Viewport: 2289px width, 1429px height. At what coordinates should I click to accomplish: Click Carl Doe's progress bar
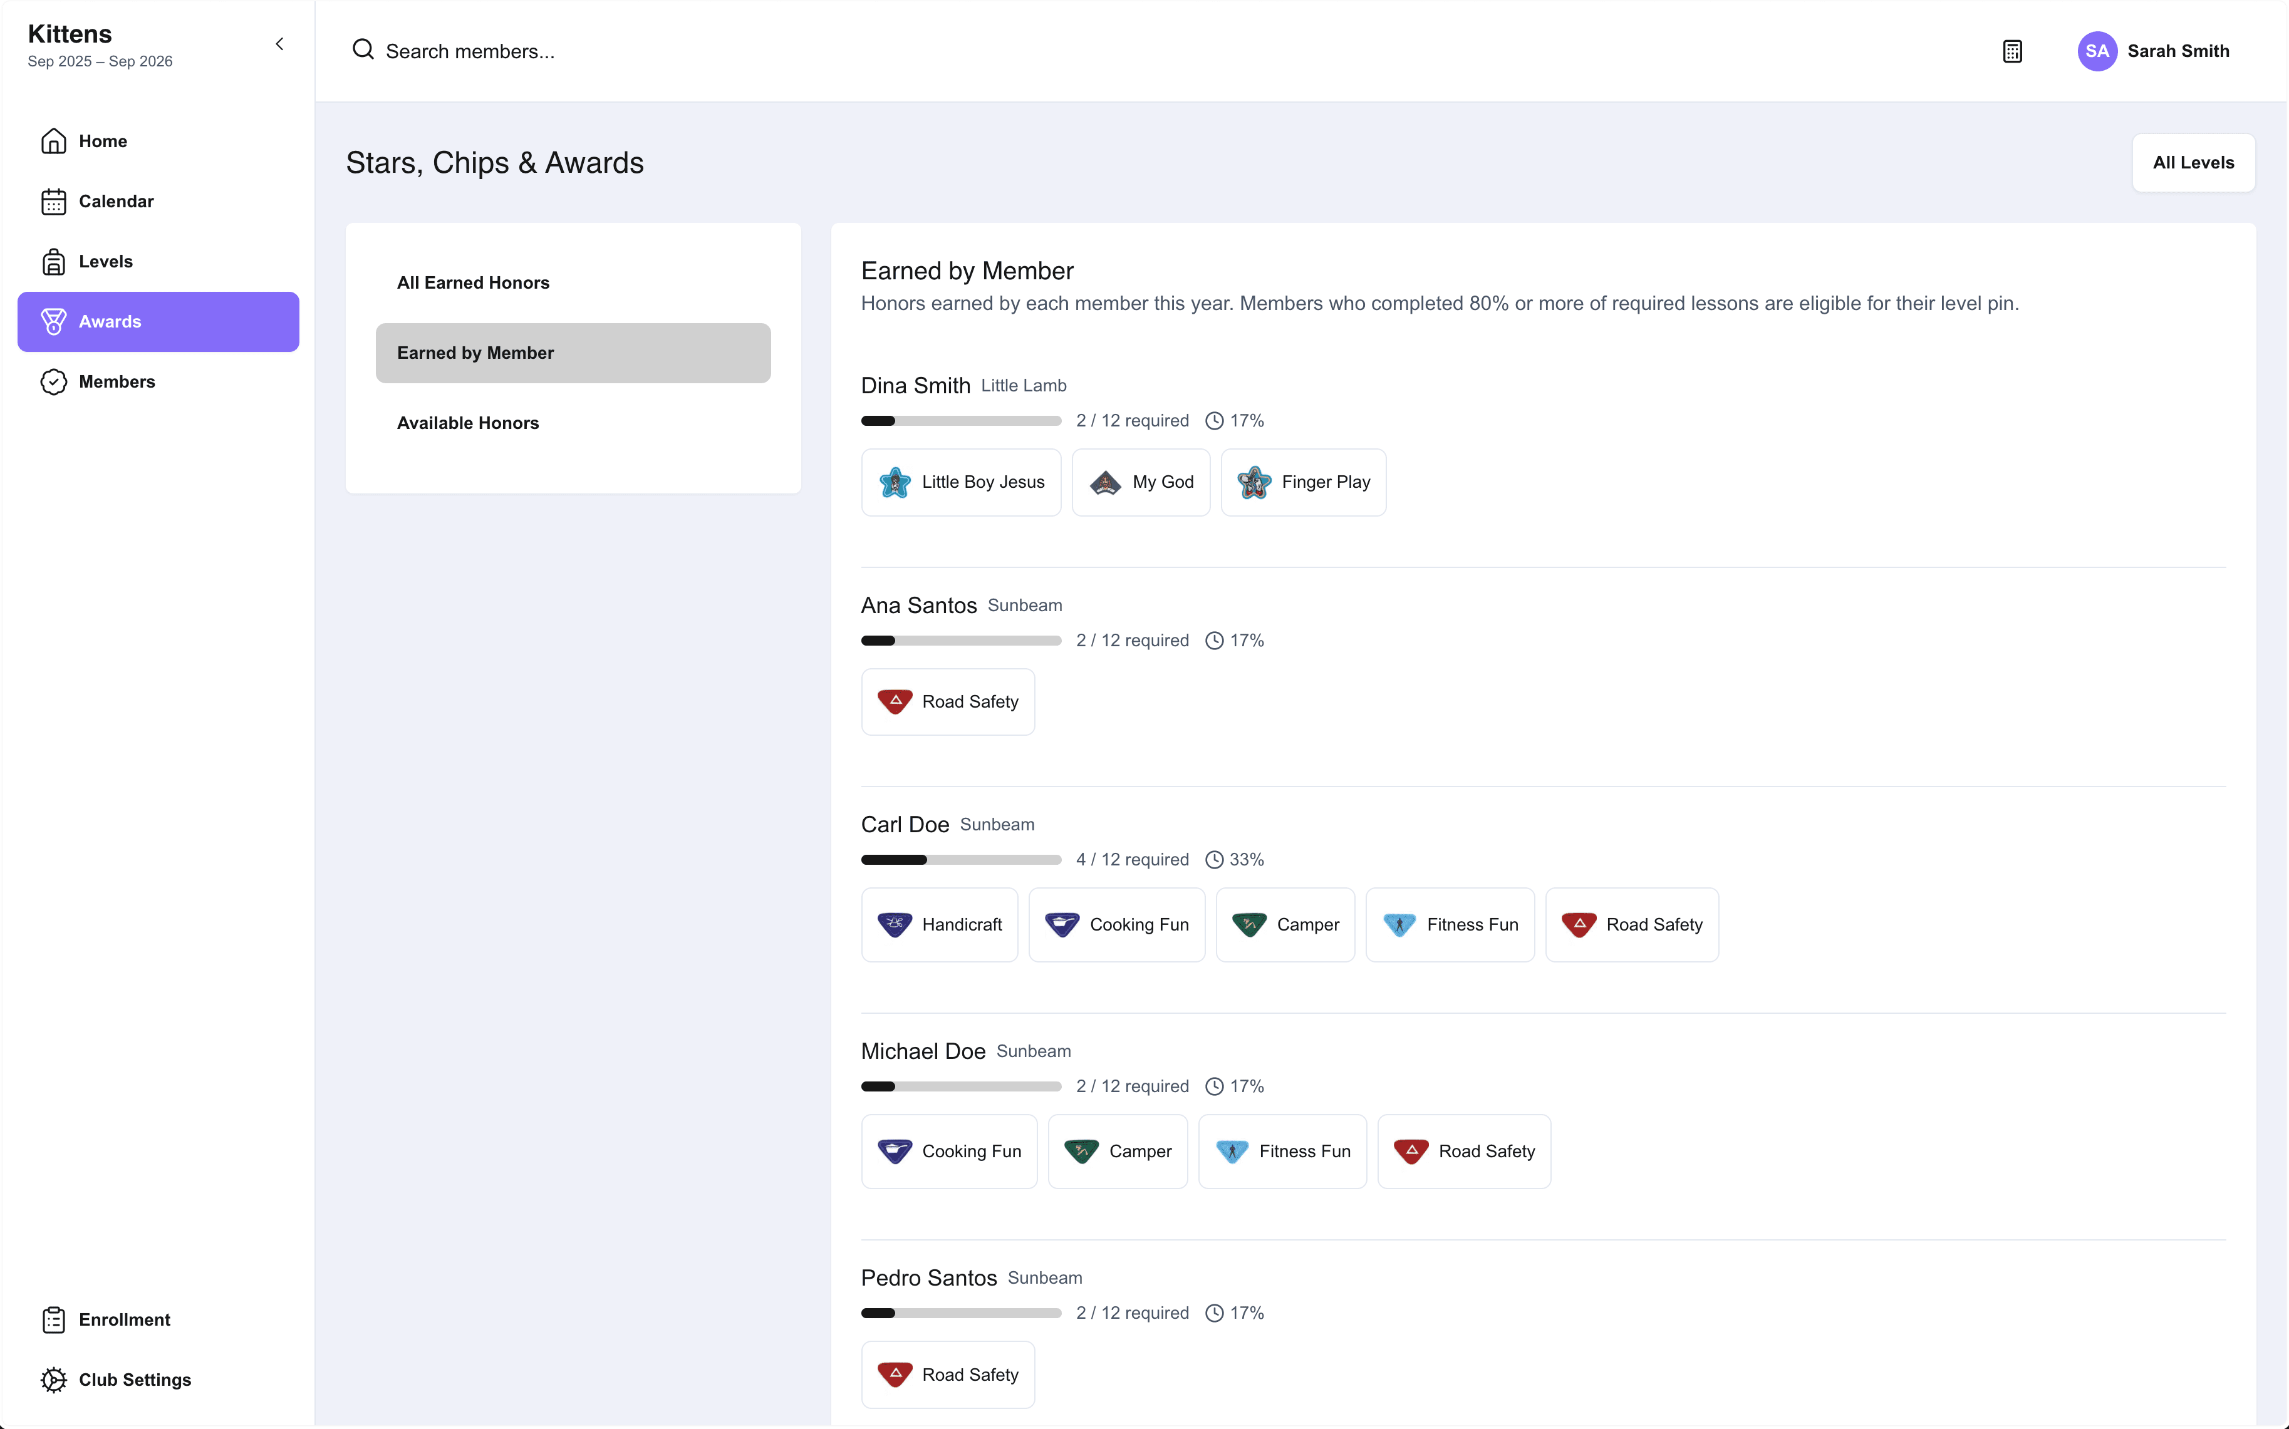click(x=960, y=860)
